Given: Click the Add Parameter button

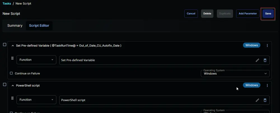Looking at the screenshot, I should (248, 14).
